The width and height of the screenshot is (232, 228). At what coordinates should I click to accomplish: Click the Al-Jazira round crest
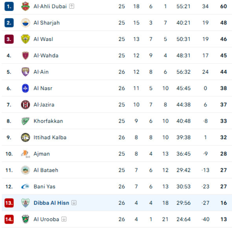25,105
